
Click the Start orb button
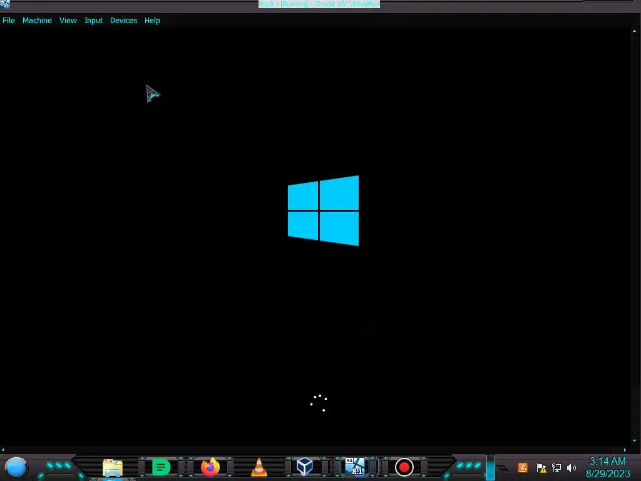point(16,467)
